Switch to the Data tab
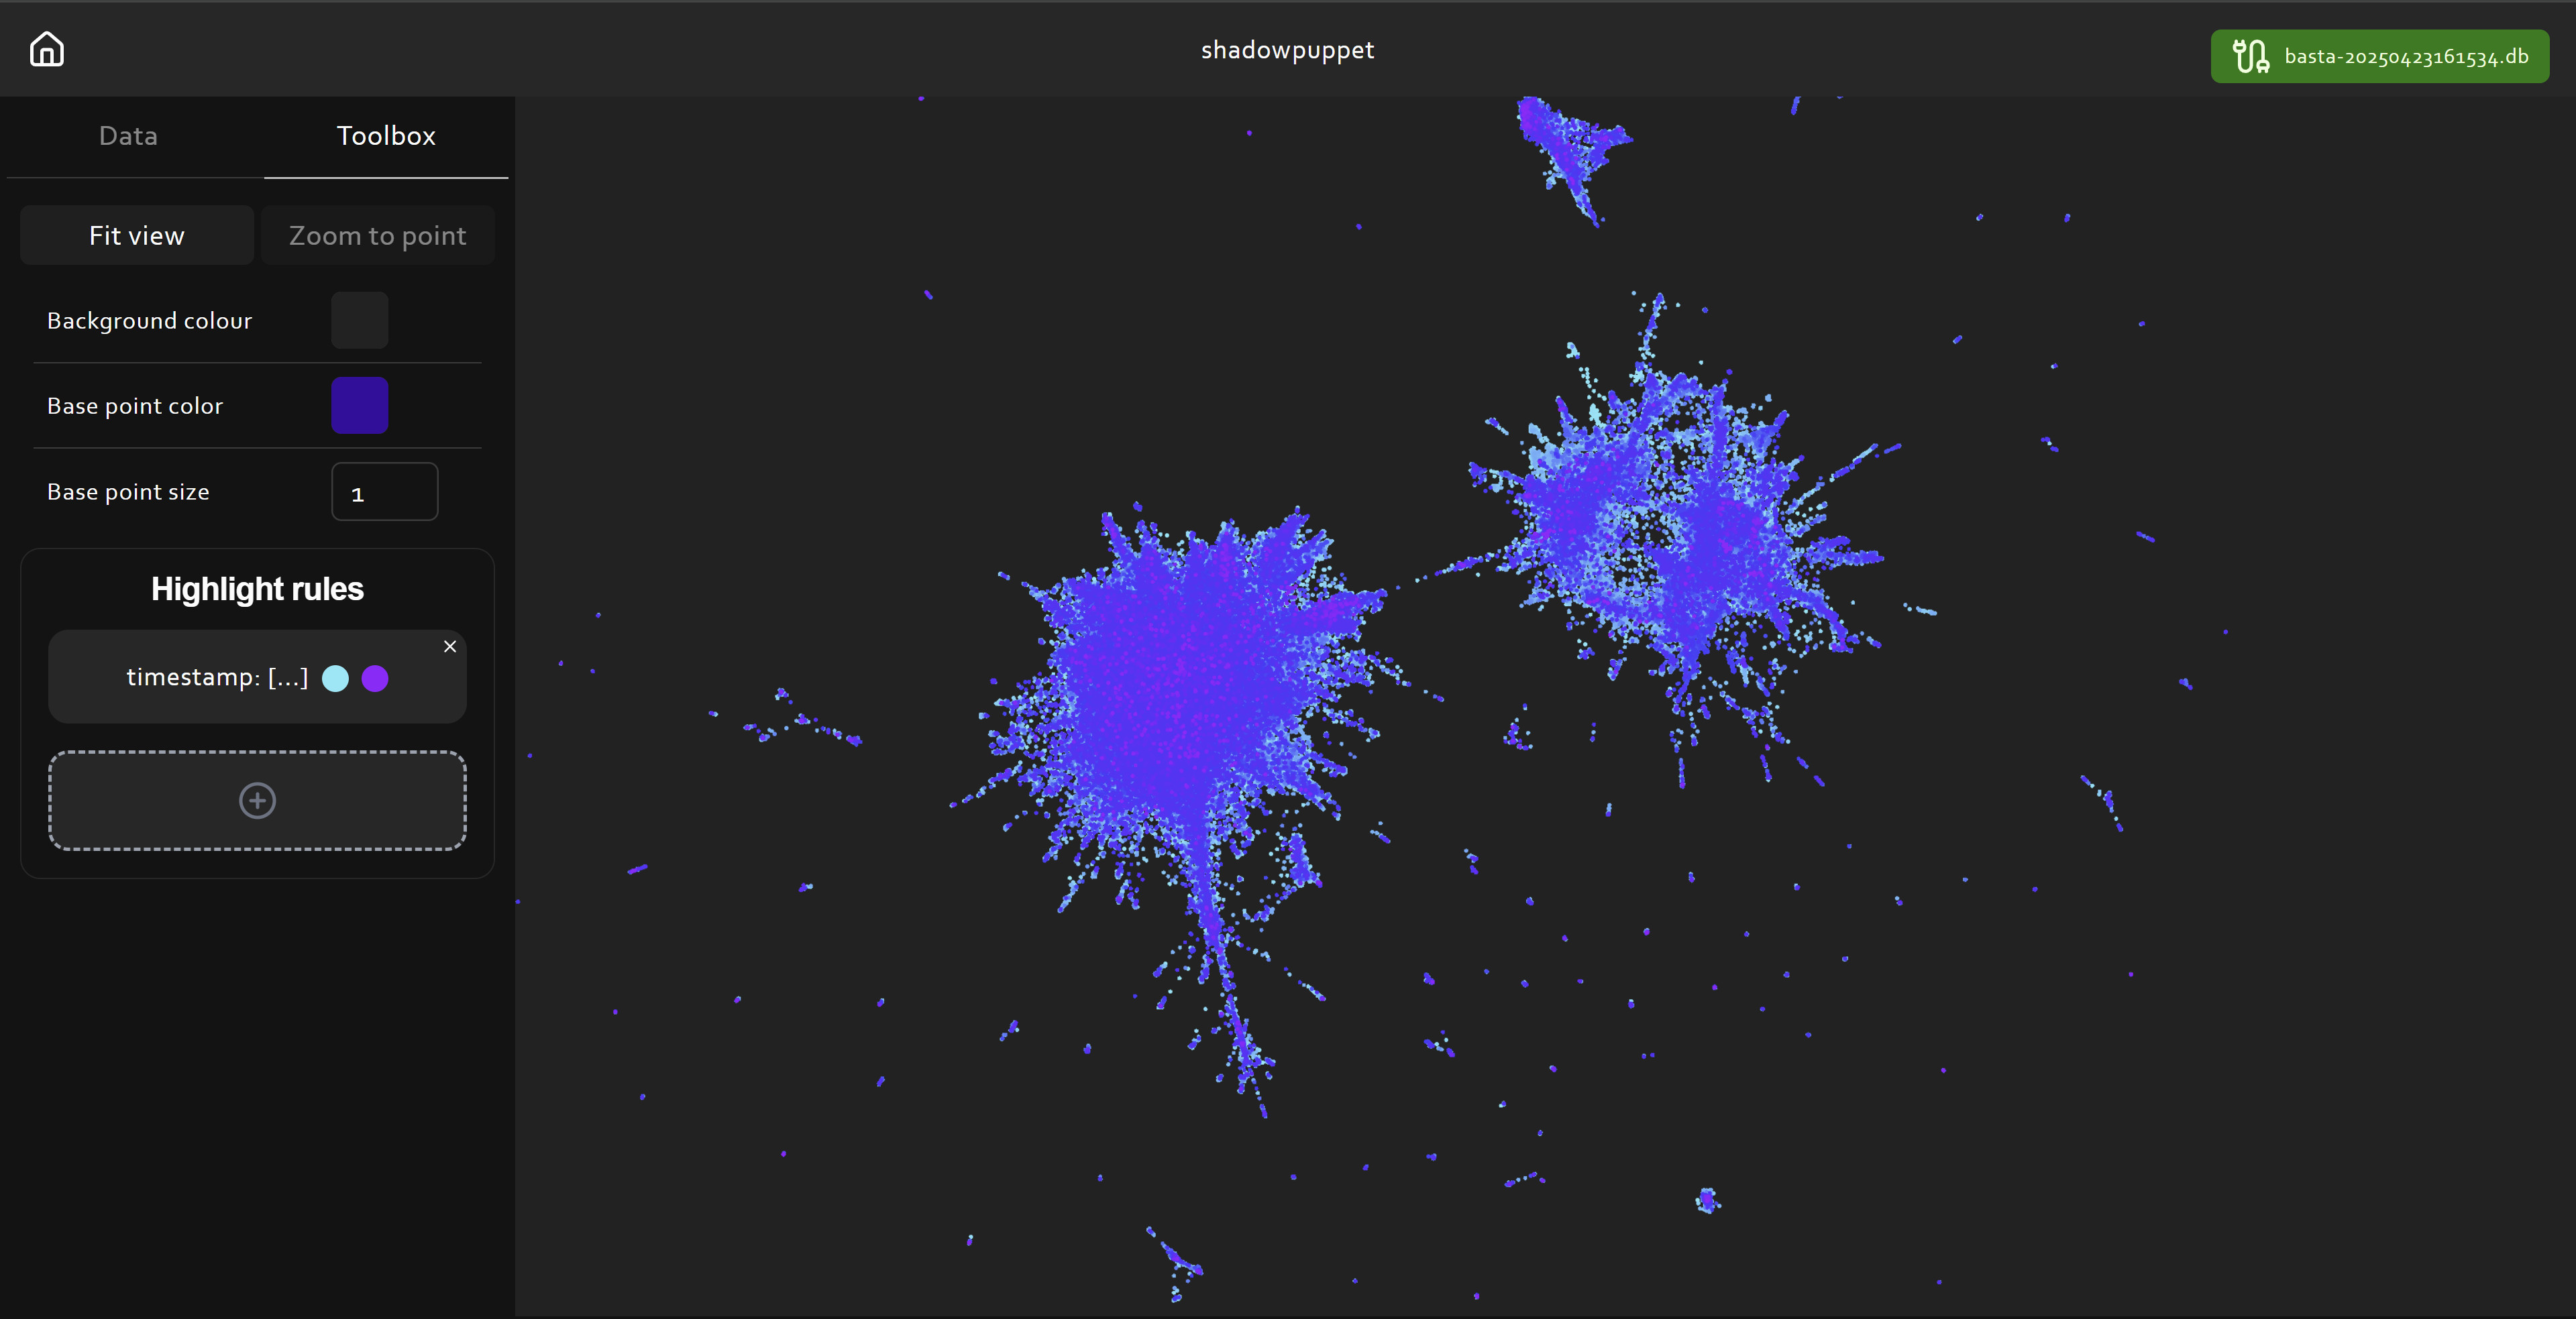The image size is (2576, 1319). click(x=128, y=136)
